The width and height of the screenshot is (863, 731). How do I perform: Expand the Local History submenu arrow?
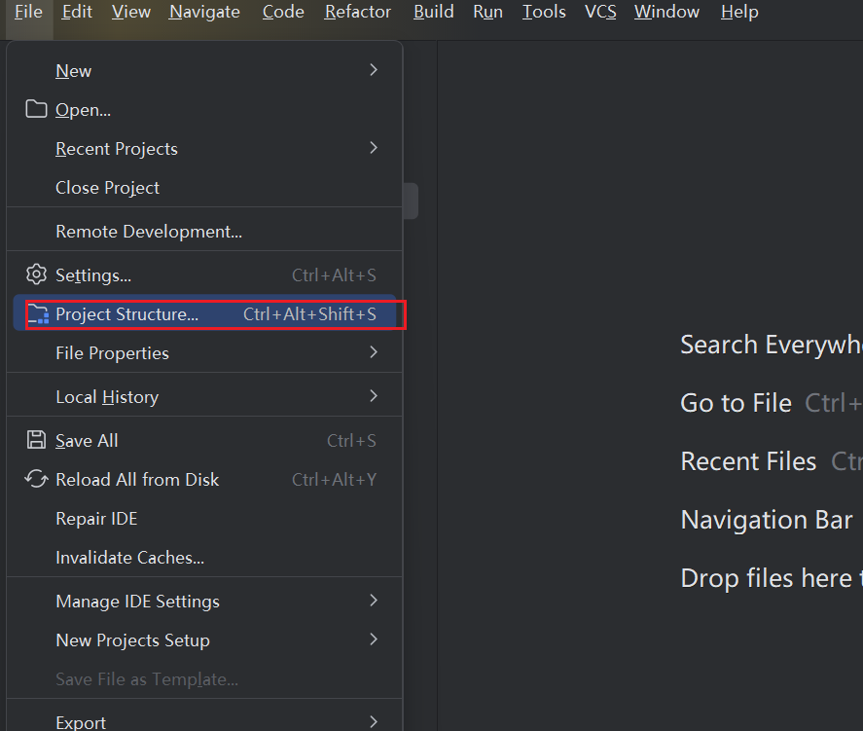374,396
